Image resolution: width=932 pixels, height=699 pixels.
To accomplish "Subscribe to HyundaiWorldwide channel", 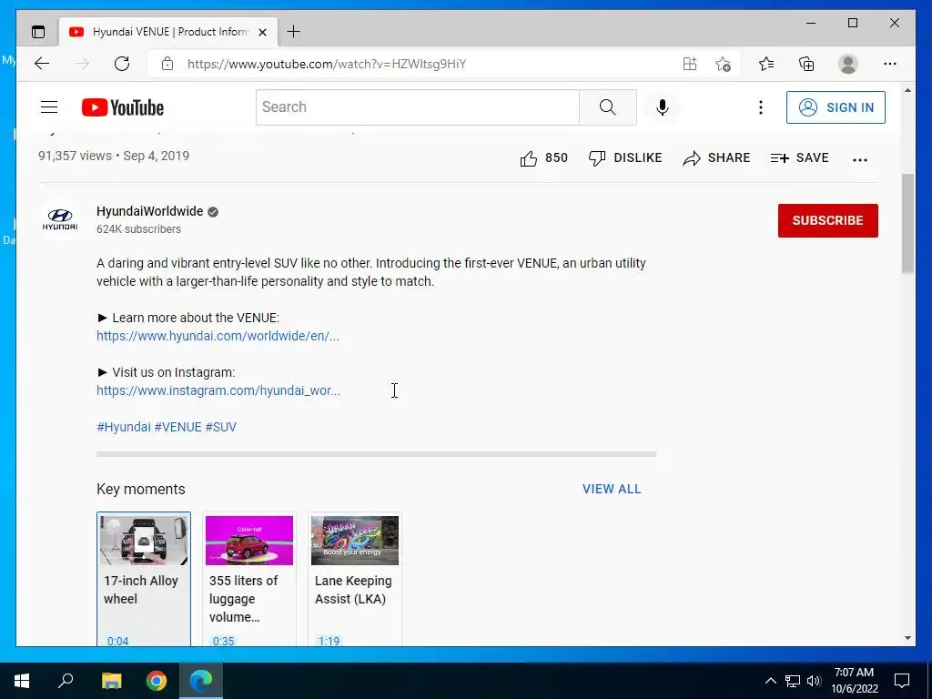I will [827, 220].
